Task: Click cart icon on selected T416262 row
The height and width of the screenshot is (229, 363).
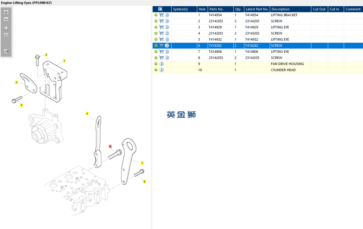Action: pos(161,45)
